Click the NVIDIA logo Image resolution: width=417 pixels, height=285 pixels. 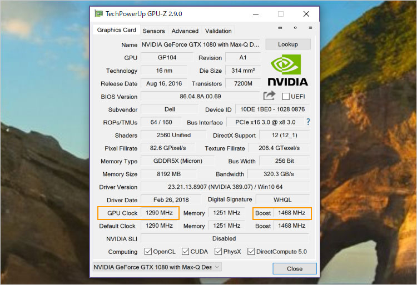(x=288, y=71)
